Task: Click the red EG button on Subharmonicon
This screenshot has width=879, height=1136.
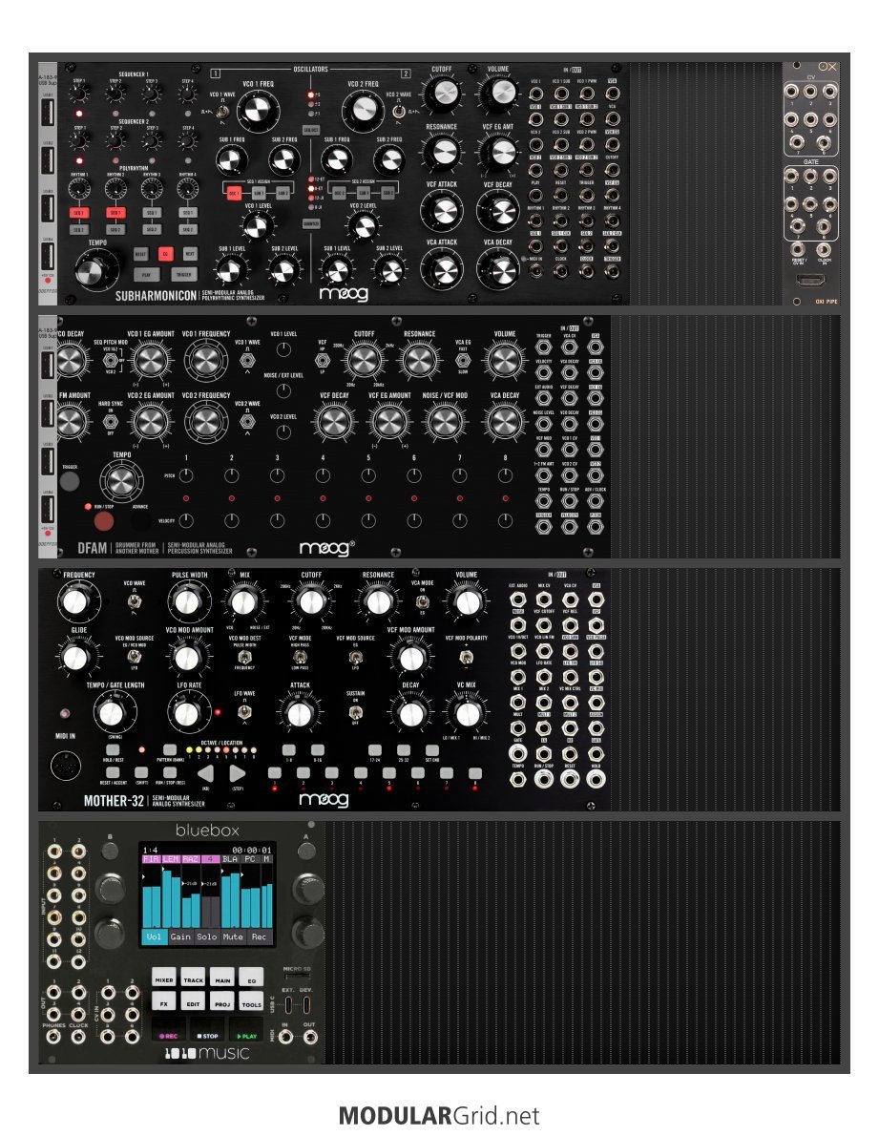Action: pos(165,254)
